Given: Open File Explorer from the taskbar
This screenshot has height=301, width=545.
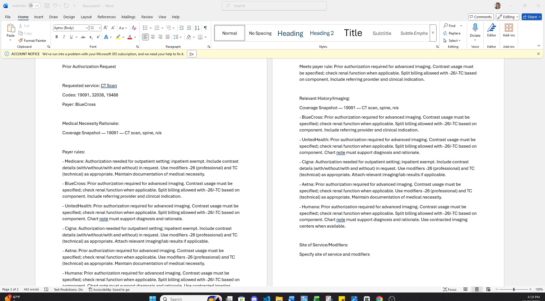Looking at the screenshot, I should click(279, 298).
